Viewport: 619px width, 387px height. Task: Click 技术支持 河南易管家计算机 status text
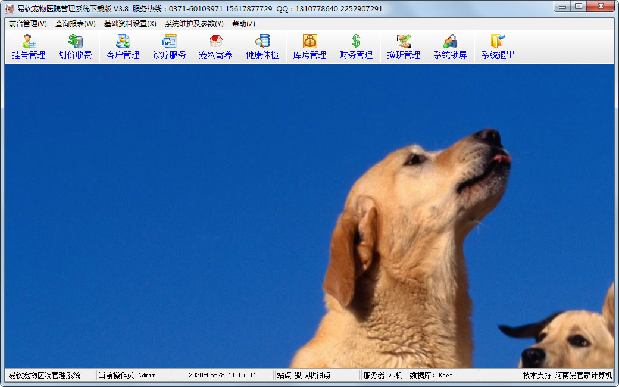[x=567, y=375]
